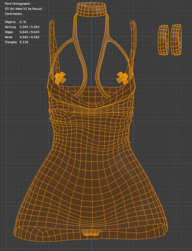The image size is (192, 251).
Task: Click the Vertices "5,065 / 5,065" statistic
Action: (29, 27)
